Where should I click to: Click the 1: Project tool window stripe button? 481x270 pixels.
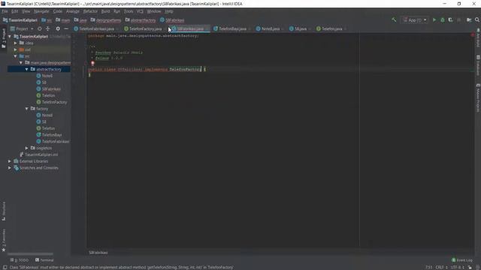click(x=4, y=38)
